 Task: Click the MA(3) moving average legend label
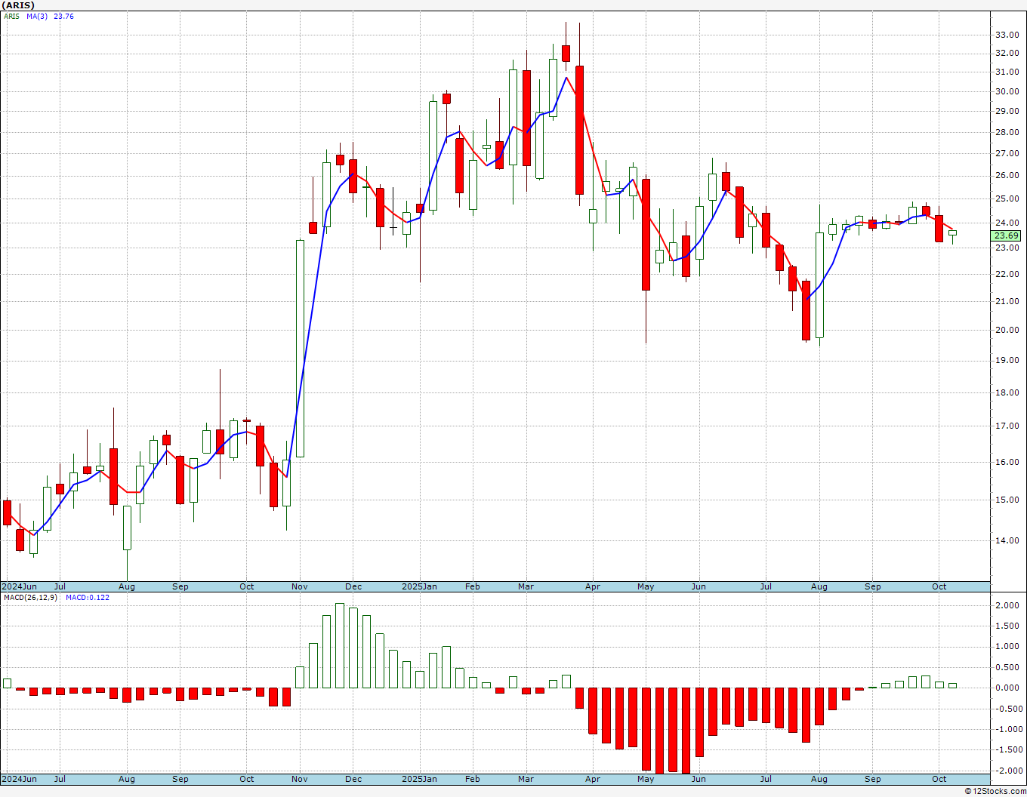(37, 17)
